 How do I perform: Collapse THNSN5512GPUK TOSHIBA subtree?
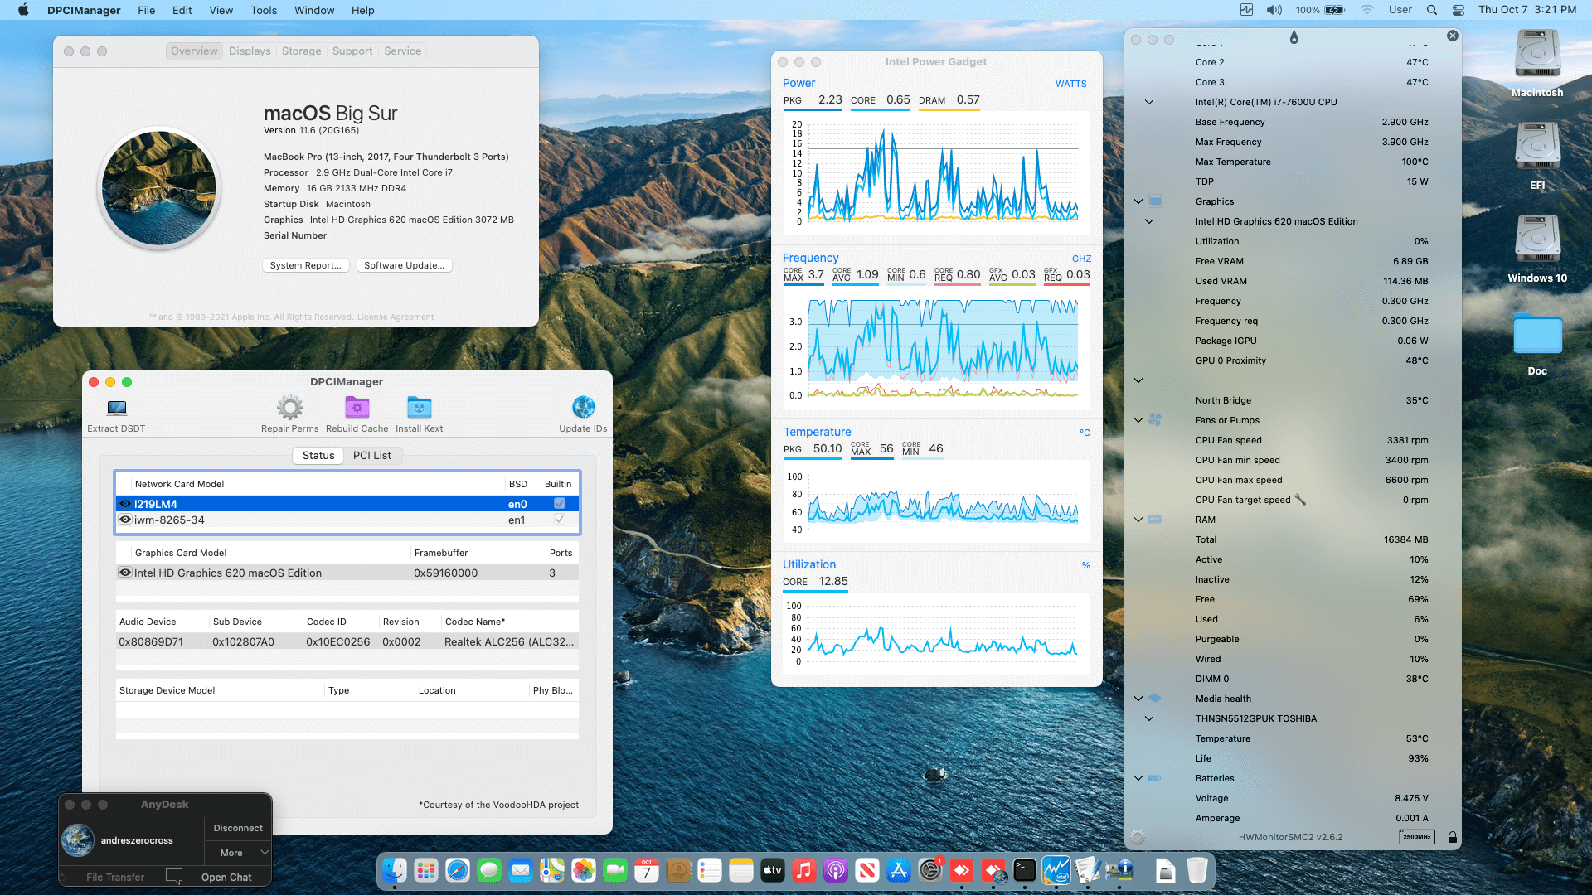1149,718
